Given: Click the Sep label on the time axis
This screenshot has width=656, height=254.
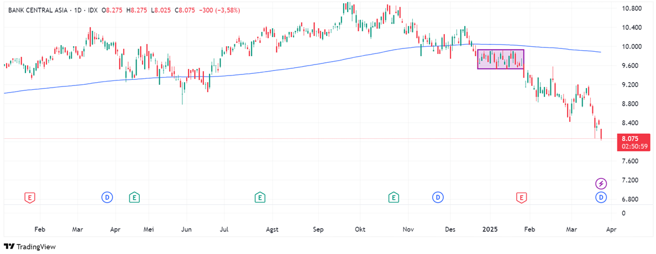Looking at the screenshot, I should click(318, 230).
